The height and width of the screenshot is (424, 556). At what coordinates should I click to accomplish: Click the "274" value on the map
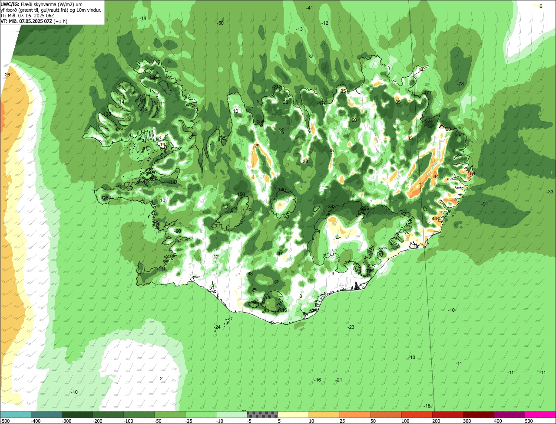click(429, 122)
